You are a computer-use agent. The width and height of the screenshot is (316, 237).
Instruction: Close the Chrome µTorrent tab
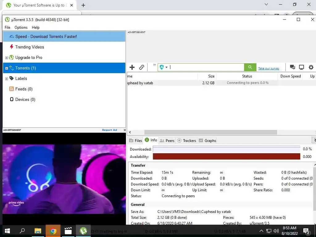point(72,5)
